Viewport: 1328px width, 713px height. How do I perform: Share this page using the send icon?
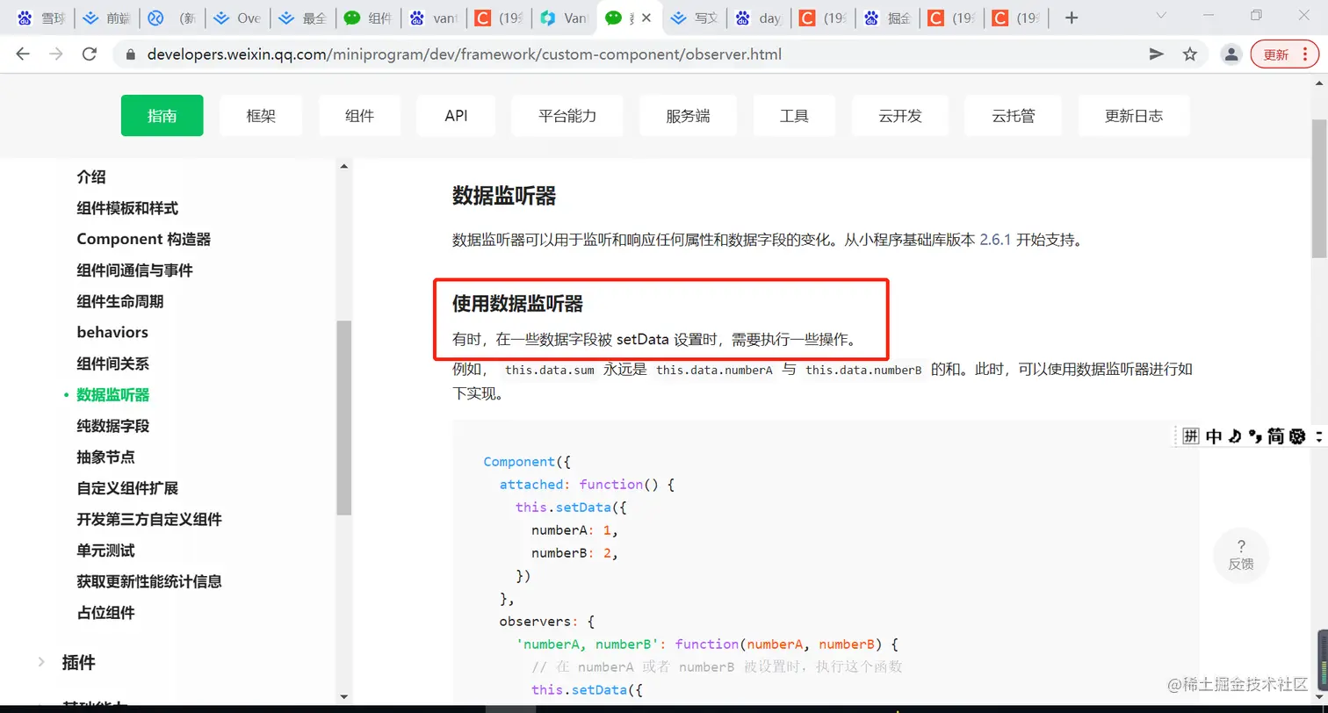tap(1157, 54)
